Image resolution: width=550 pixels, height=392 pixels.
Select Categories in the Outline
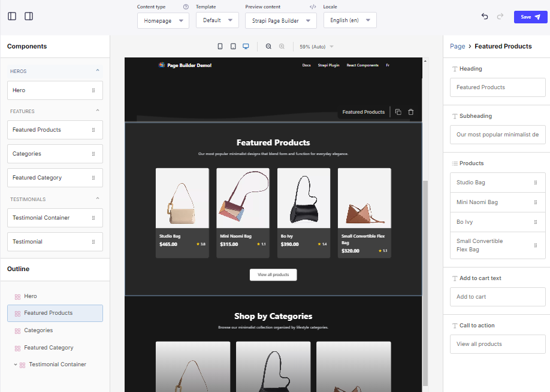38,330
